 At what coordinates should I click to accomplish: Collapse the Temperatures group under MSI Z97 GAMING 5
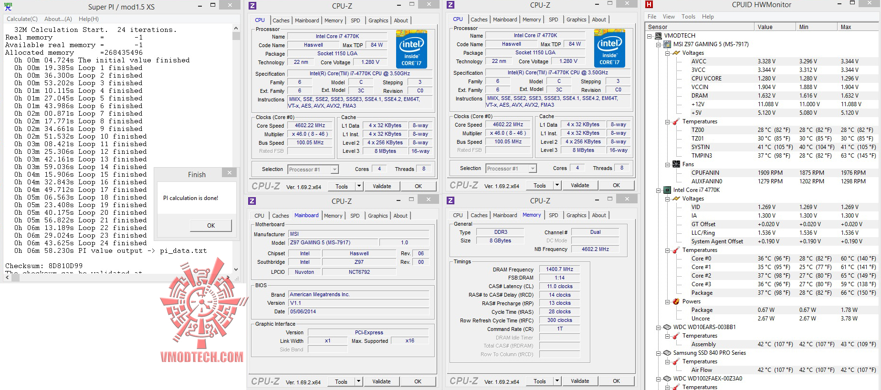pyautogui.click(x=668, y=122)
